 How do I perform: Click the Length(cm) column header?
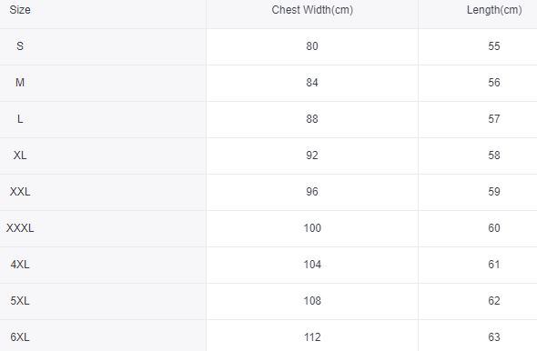coord(494,10)
